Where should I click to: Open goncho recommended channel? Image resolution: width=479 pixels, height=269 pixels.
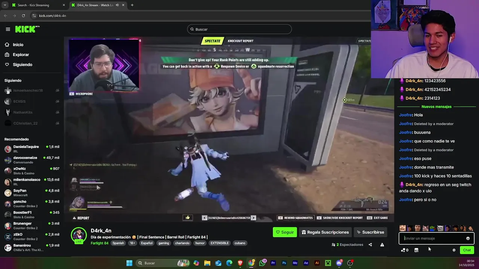pos(32,204)
